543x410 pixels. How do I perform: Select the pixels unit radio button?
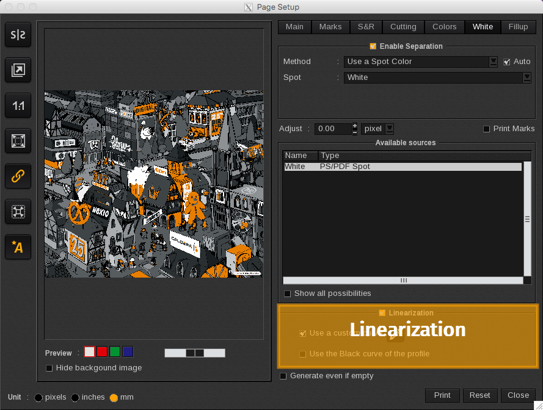point(38,397)
